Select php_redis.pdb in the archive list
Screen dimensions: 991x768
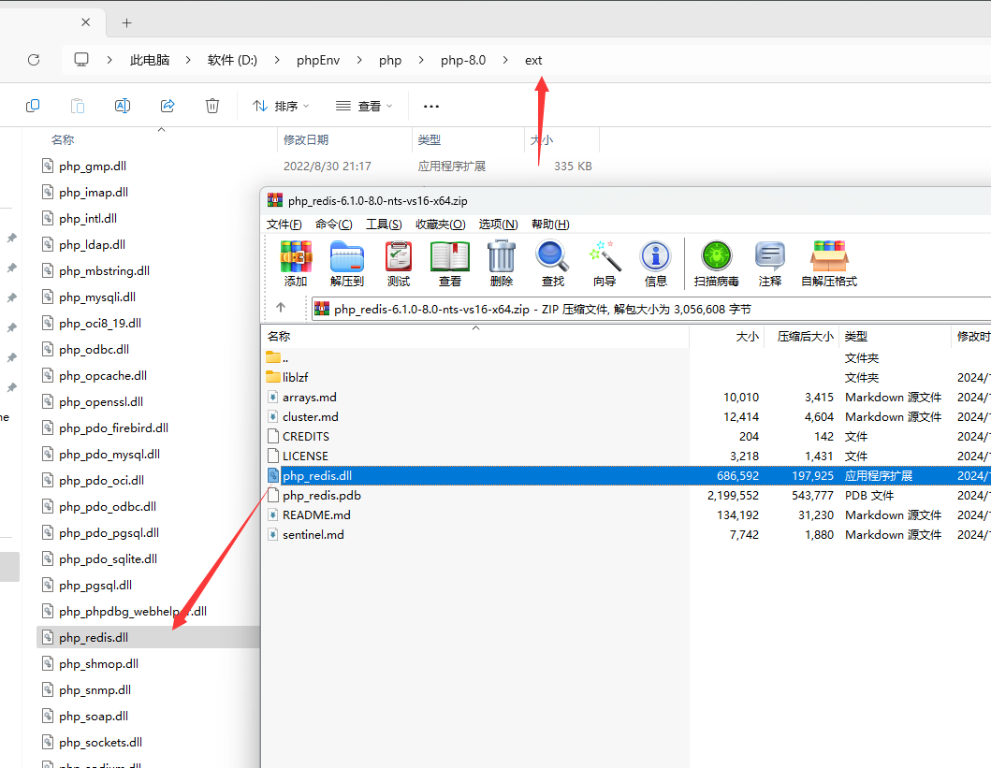point(321,496)
